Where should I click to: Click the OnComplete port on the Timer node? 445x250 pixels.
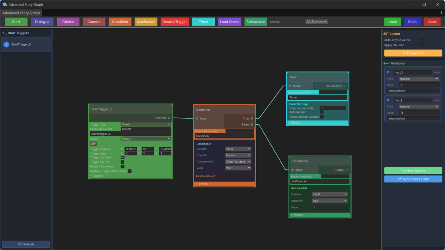(x=345, y=86)
